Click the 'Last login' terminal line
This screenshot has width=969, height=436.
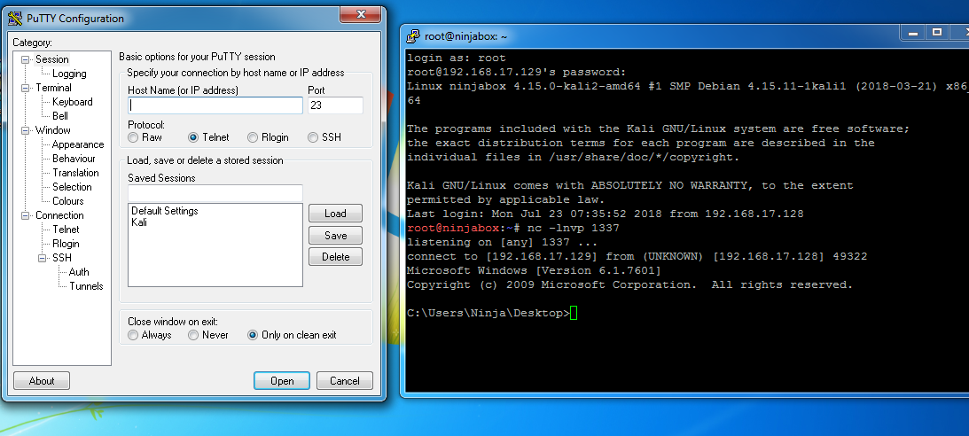605,214
